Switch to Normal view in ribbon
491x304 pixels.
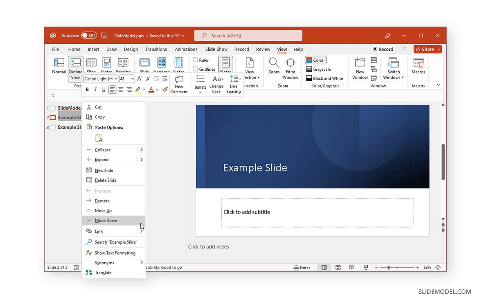(59, 66)
